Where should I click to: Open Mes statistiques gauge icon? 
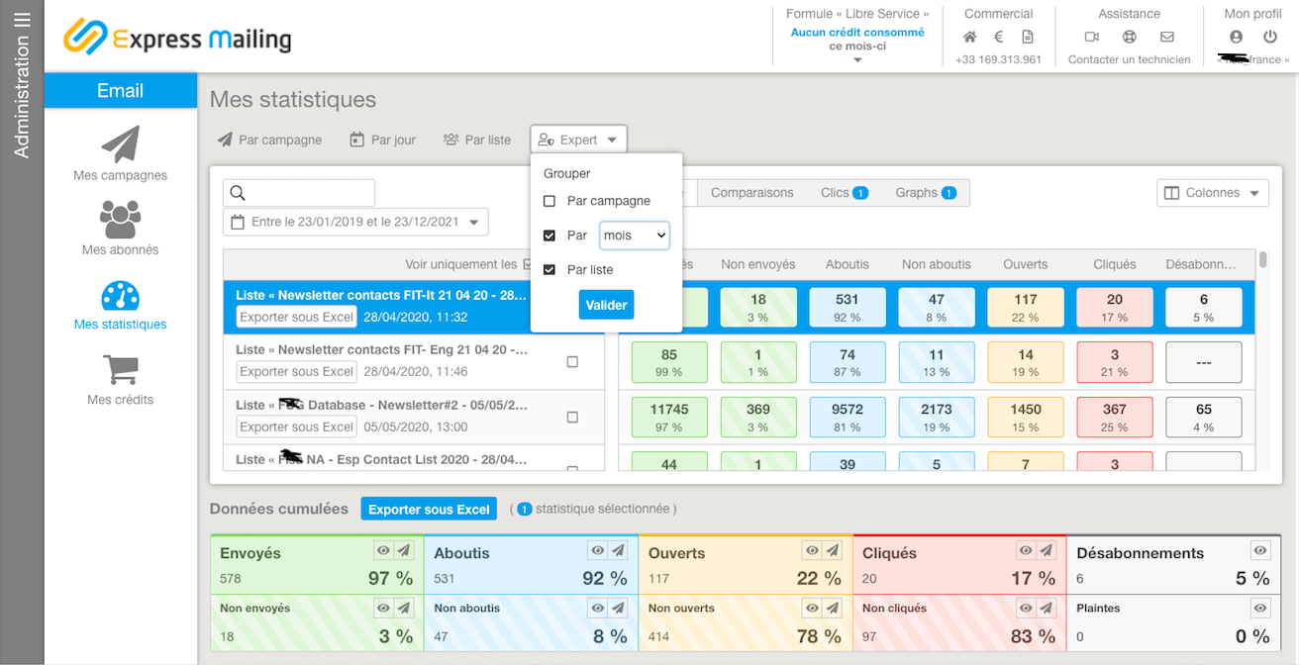tap(120, 296)
